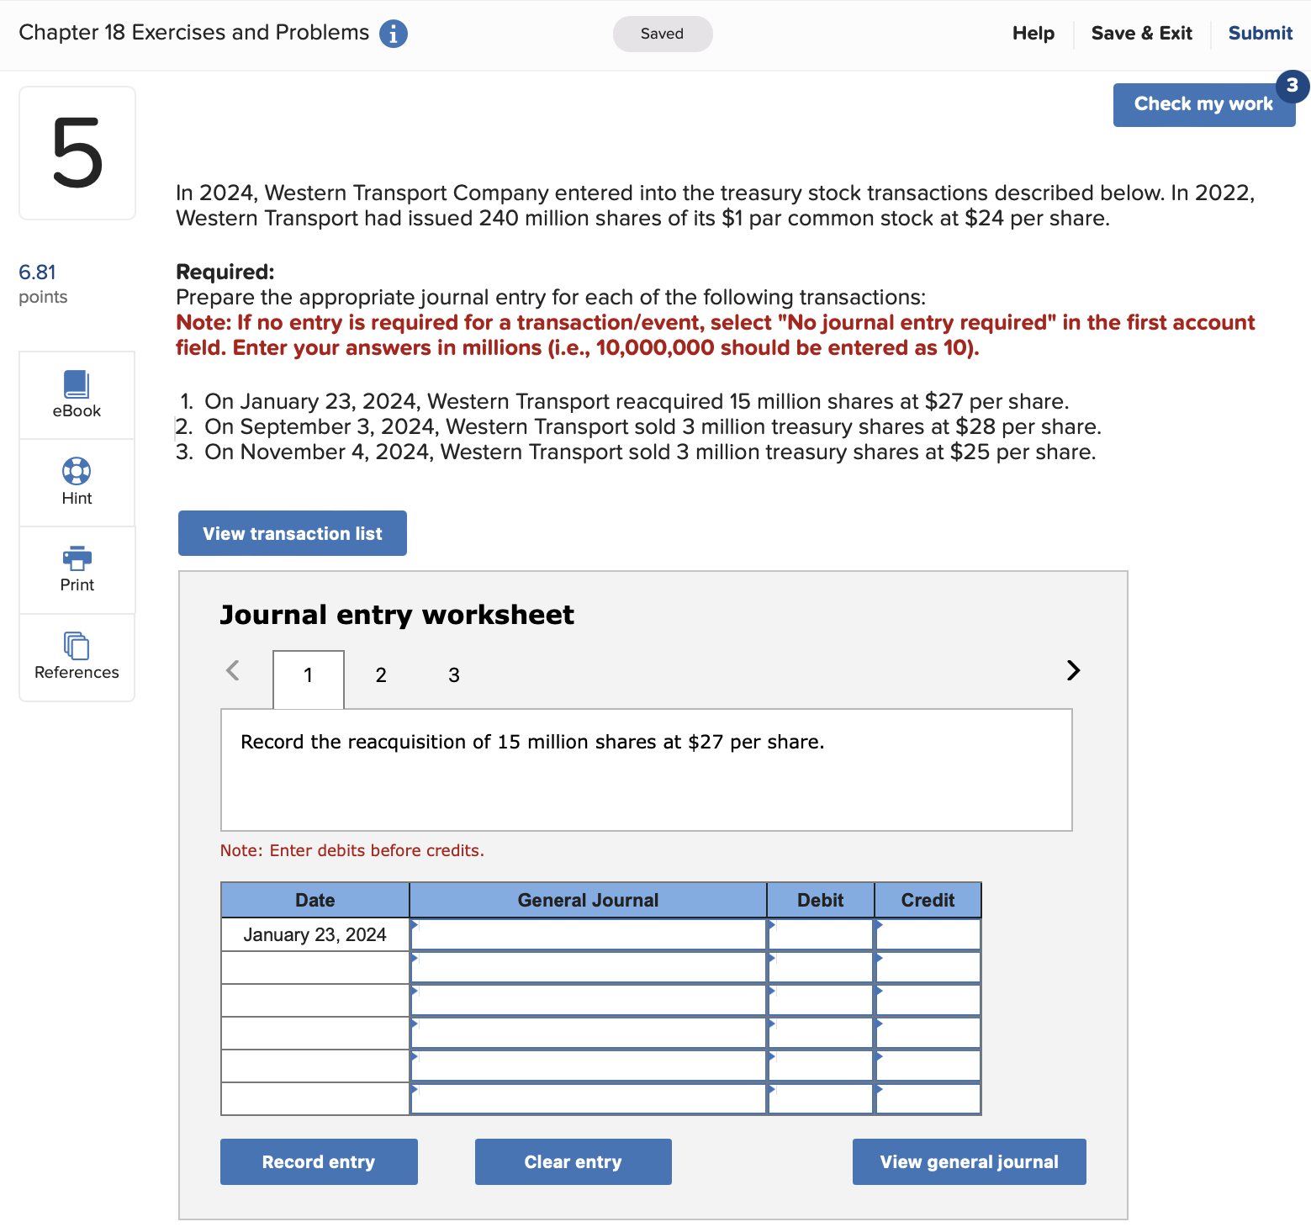This screenshot has height=1227, width=1311.
Task: Click the right chevron for next transaction
Action: (1073, 671)
